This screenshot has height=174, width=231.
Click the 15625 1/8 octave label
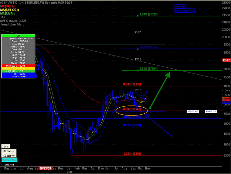click(193, 111)
